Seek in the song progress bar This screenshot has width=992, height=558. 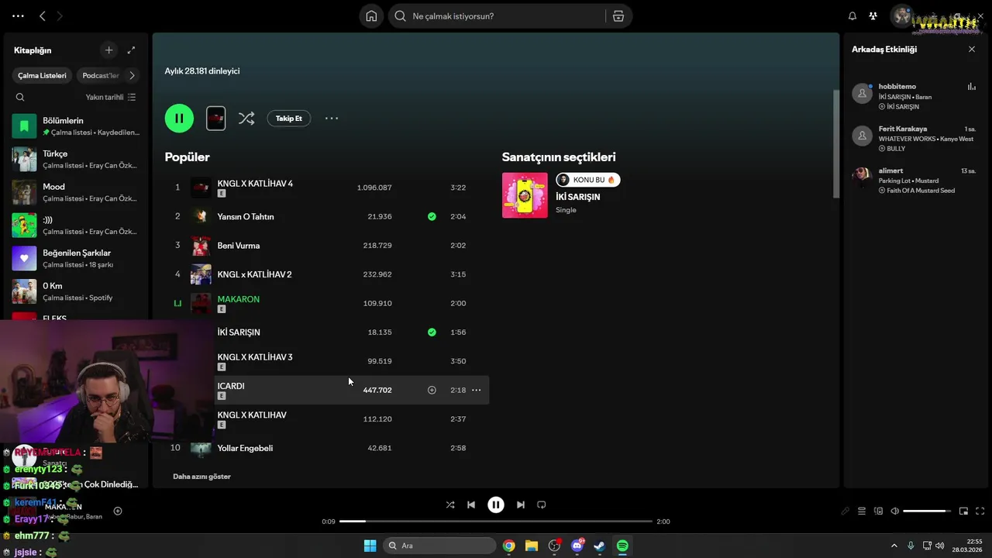[x=496, y=522]
